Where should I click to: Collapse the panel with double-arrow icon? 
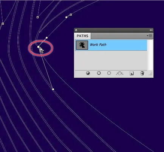pyautogui.click(x=151, y=30)
